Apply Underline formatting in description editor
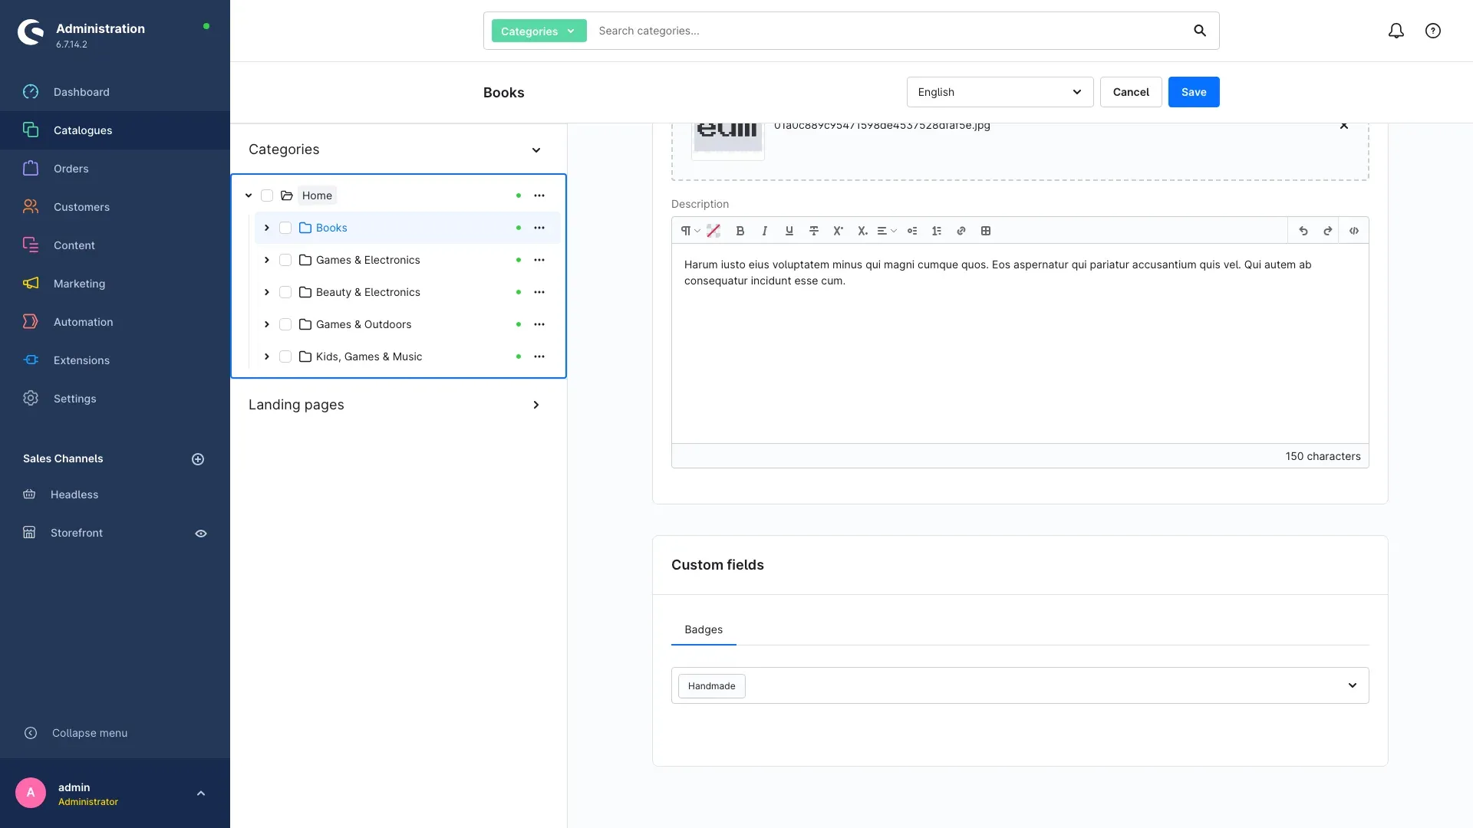 (x=789, y=231)
